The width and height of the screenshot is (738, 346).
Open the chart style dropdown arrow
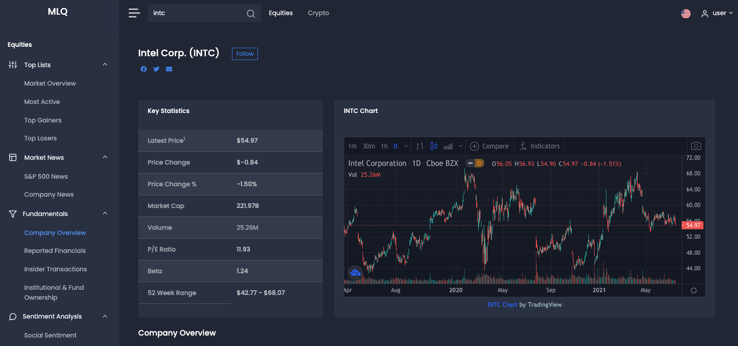click(461, 146)
